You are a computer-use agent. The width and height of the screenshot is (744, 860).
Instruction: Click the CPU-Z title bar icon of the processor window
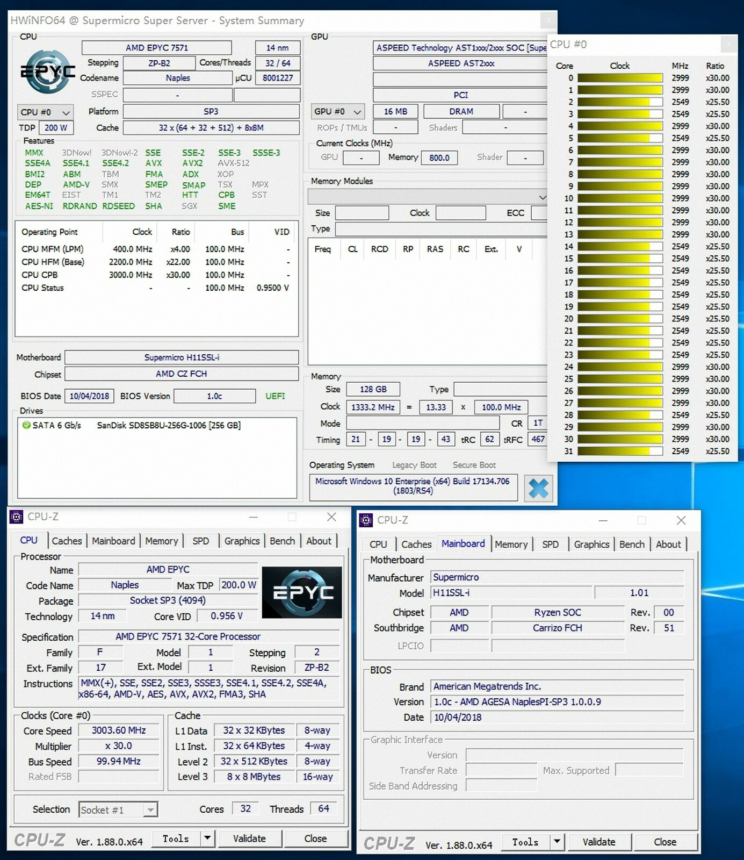[x=17, y=517]
